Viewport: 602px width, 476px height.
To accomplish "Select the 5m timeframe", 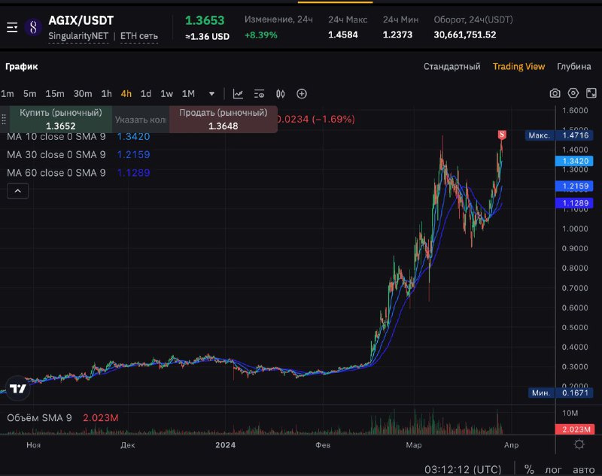I will coord(29,93).
